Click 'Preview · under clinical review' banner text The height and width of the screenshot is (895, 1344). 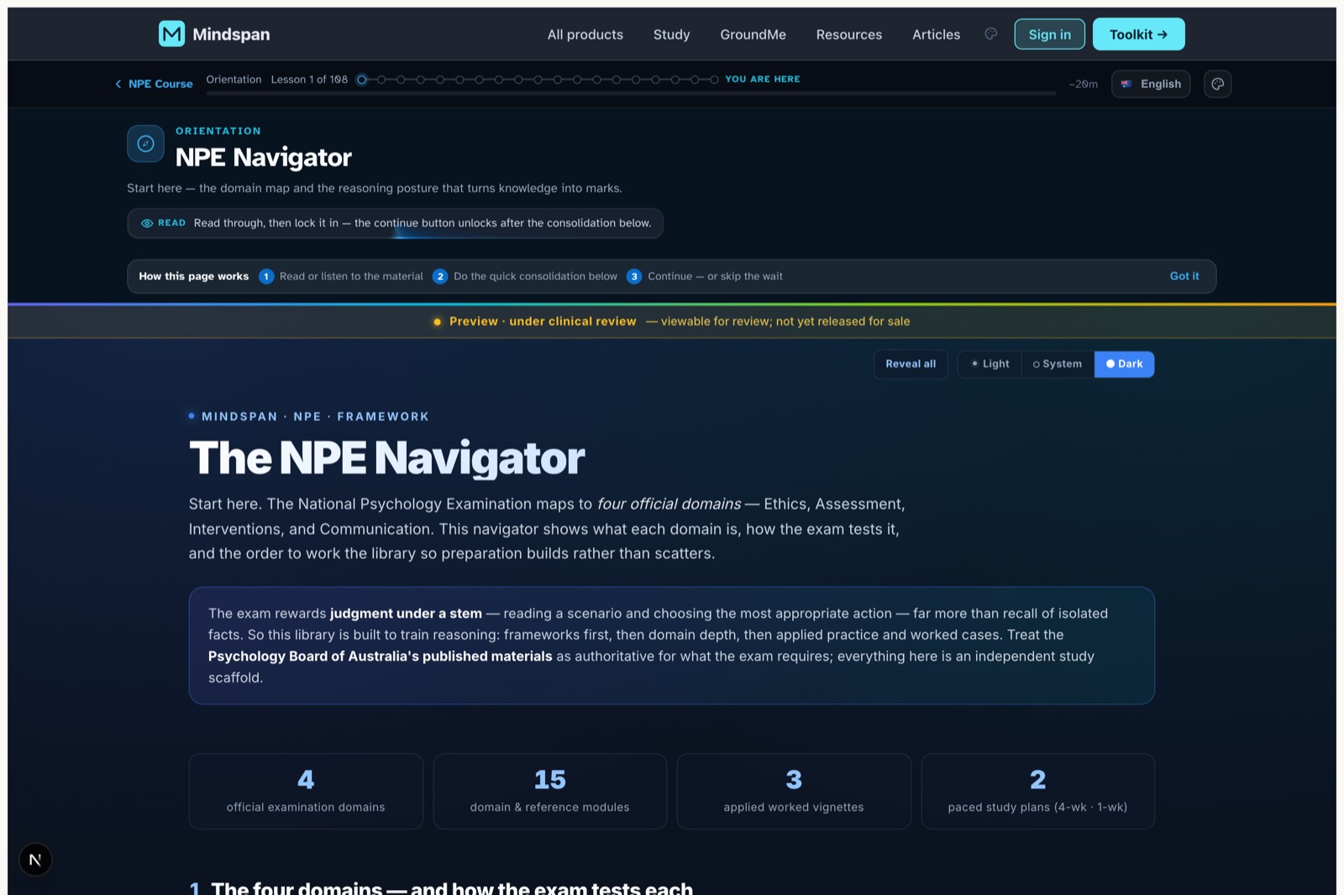pos(543,322)
